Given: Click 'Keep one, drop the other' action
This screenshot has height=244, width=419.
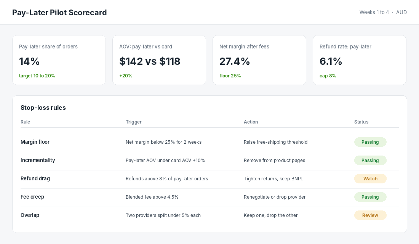Looking at the screenshot, I should tap(271, 215).
